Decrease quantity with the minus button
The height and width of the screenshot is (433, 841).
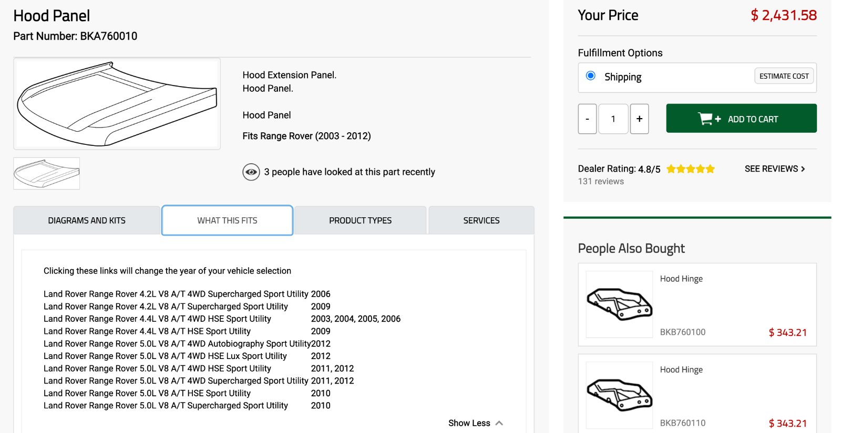[x=587, y=119]
